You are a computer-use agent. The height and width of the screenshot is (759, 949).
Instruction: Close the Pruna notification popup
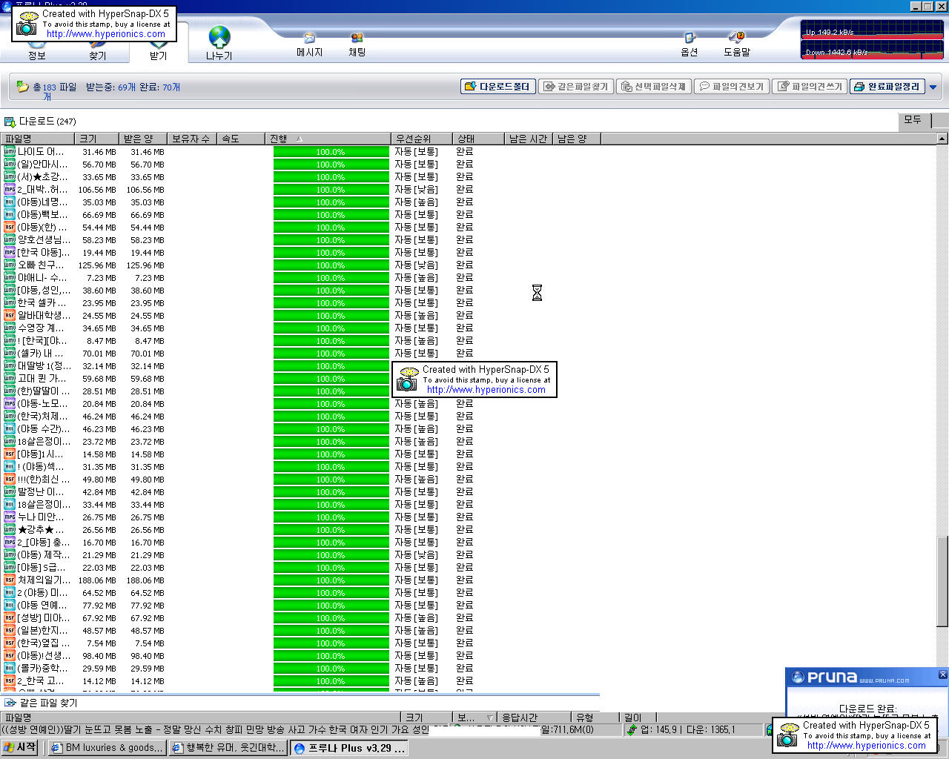click(942, 675)
